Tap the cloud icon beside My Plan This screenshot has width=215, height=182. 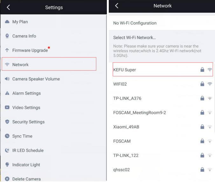(x=7, y=22)
